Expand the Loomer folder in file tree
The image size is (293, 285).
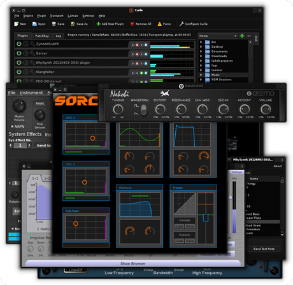[x=201, y=70]
